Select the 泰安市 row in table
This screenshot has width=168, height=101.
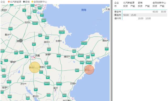(140, 12)
